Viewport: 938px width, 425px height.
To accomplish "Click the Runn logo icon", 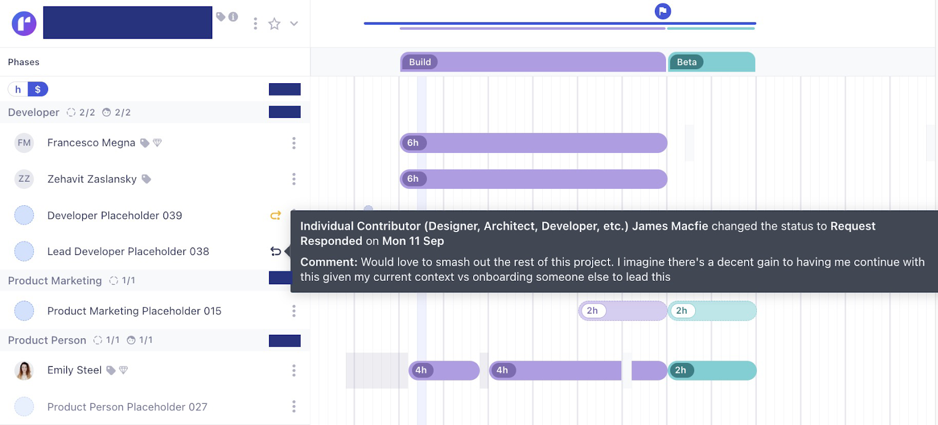I will (x=23, y=23).
